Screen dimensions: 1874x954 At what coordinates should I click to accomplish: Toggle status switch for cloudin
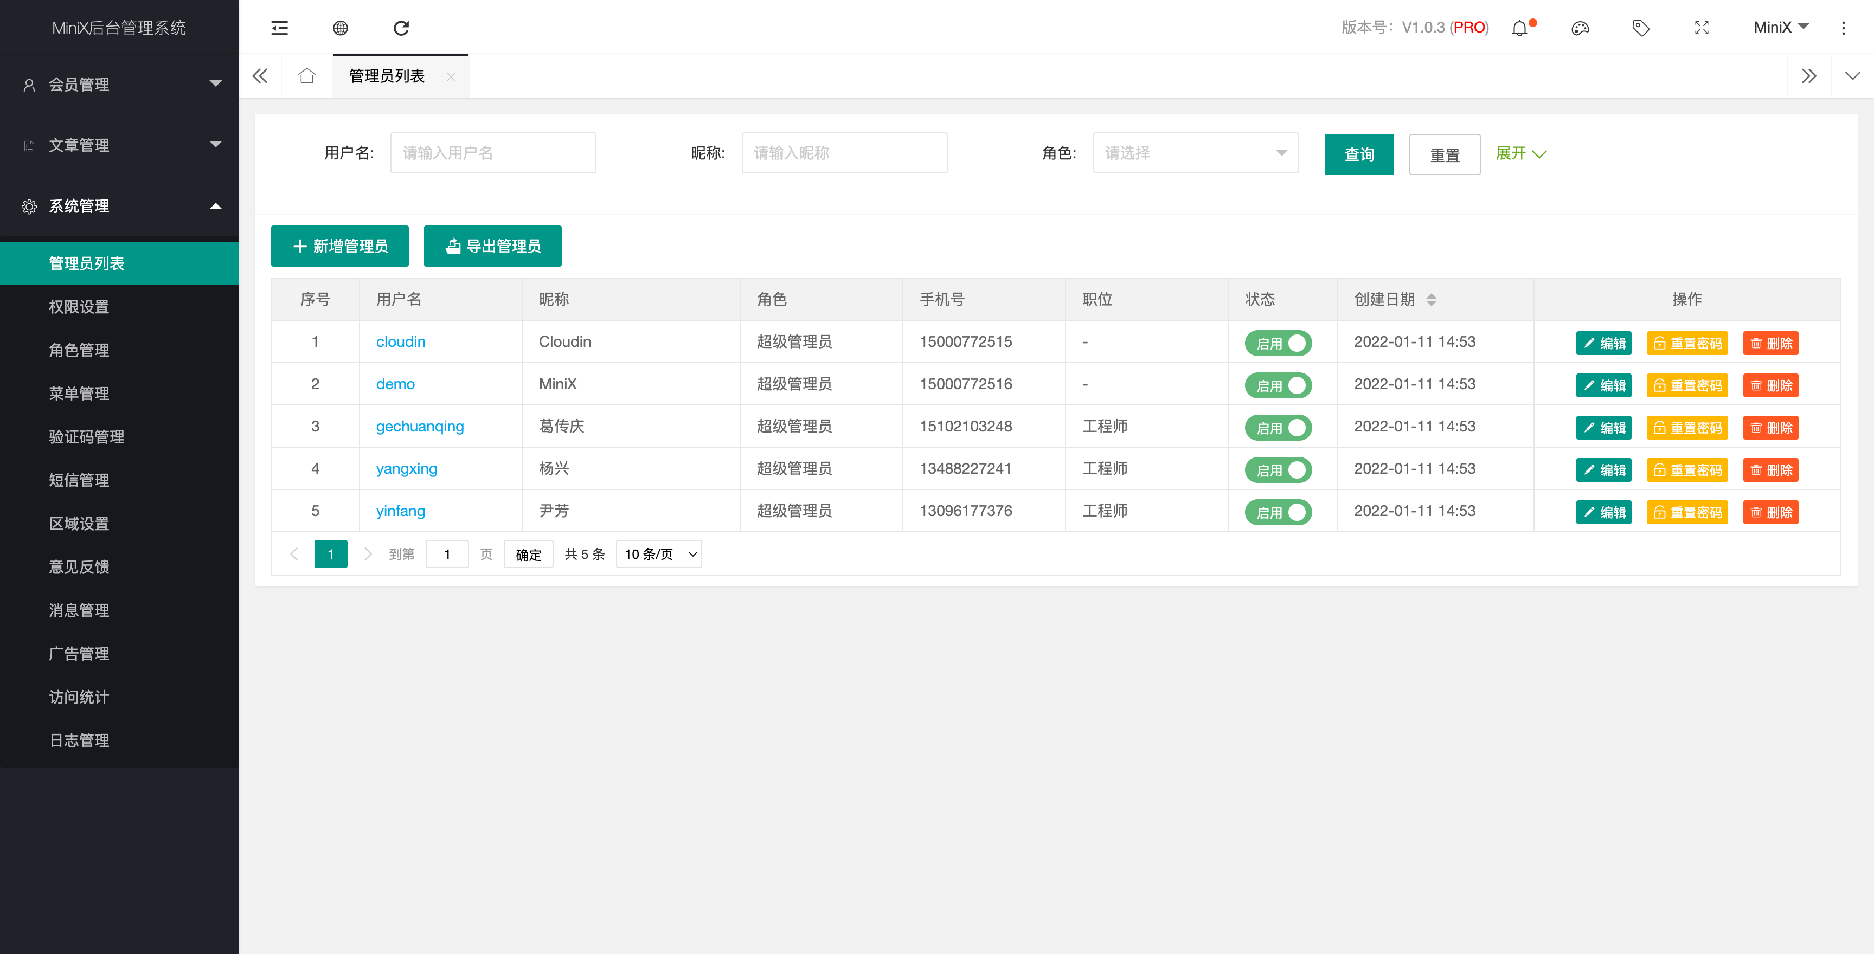point(1278,343)
